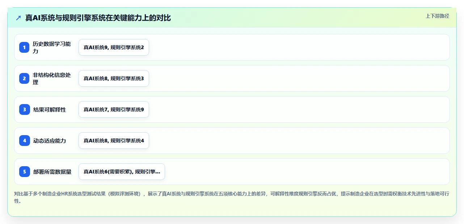Click the 部署所需数据量 row label
Viewport: 464px width, 224px height.
point(52,172)
